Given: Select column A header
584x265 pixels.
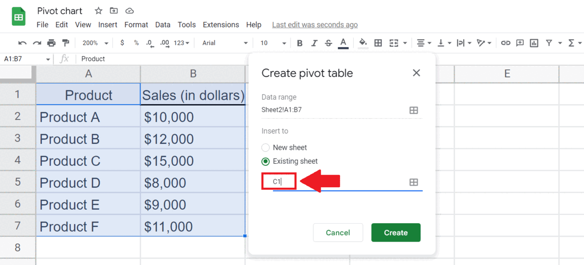Looking at the screenshot, I should click(89, 74).
